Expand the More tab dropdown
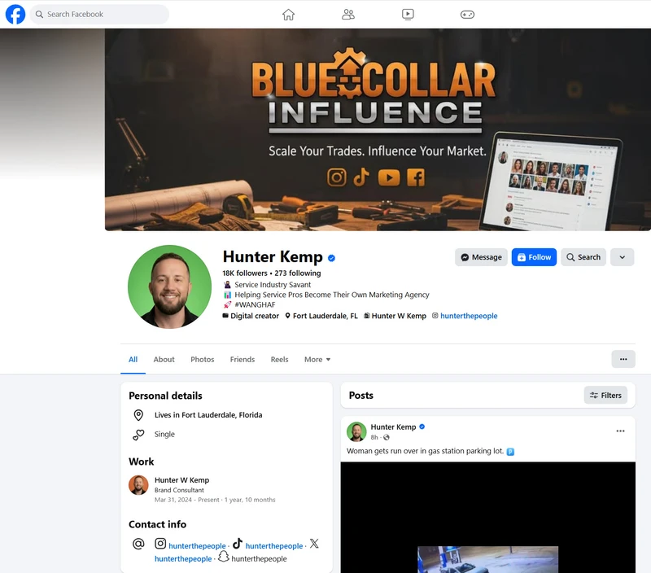 (x=317, y=360)
